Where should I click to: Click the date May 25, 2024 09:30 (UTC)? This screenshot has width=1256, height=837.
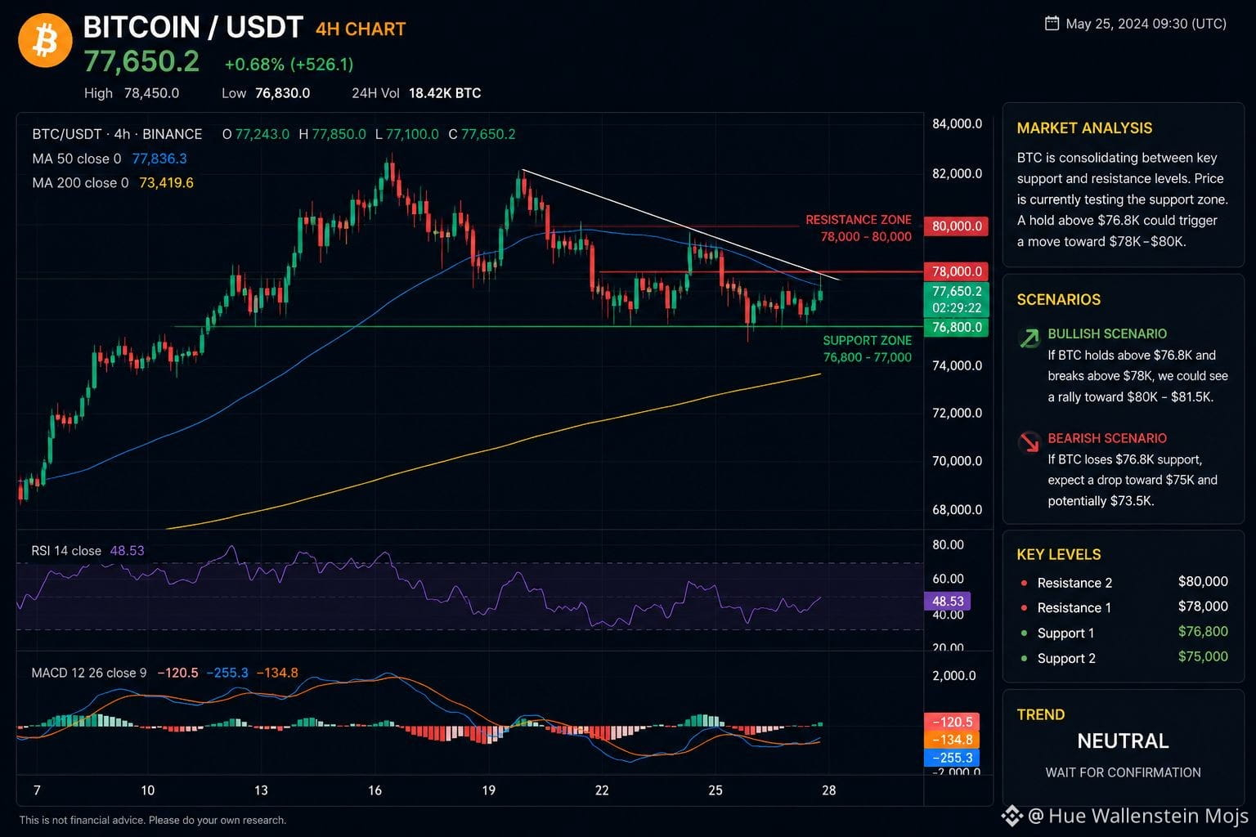(x=1146, y=24)
